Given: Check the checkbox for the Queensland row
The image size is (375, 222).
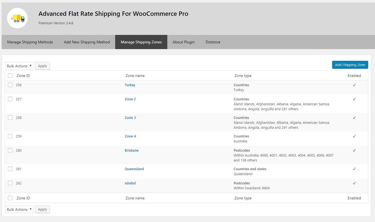Looking at the screenshot, I should click(x=10, y=169).
